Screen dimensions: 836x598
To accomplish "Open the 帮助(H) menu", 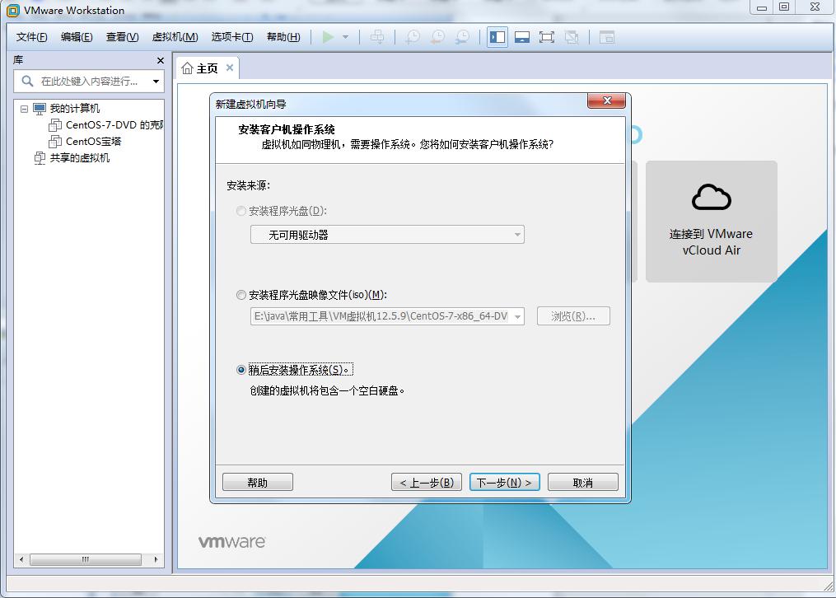I will point(283,37).
